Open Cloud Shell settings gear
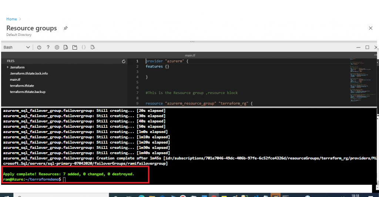This screenshot has width=379, height=197. (x=57, y=47)
